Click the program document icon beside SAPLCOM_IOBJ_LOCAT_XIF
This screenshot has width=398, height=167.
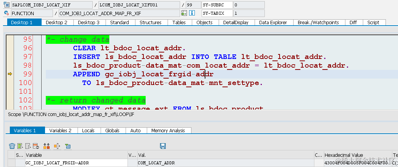click(6, 5)
